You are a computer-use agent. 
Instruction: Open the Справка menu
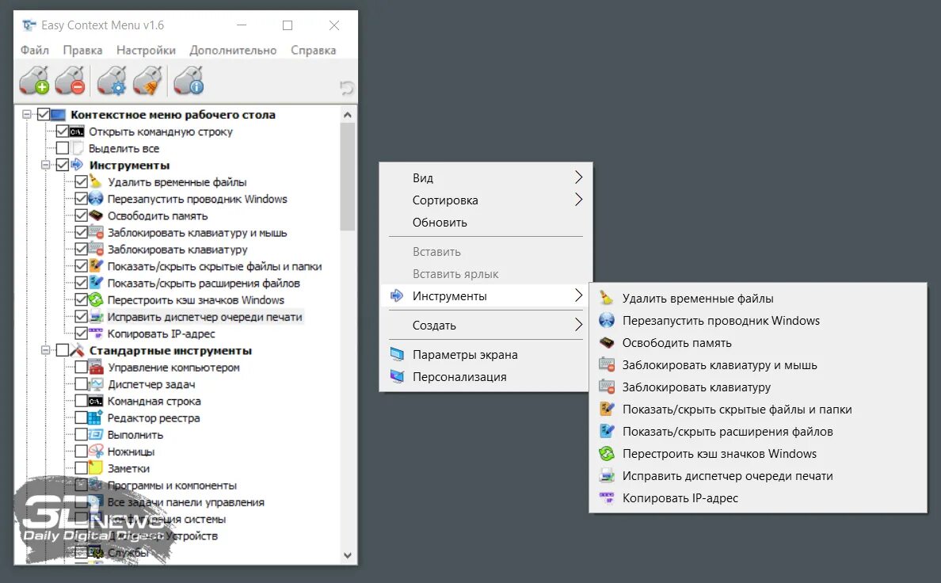pos(313,50)
